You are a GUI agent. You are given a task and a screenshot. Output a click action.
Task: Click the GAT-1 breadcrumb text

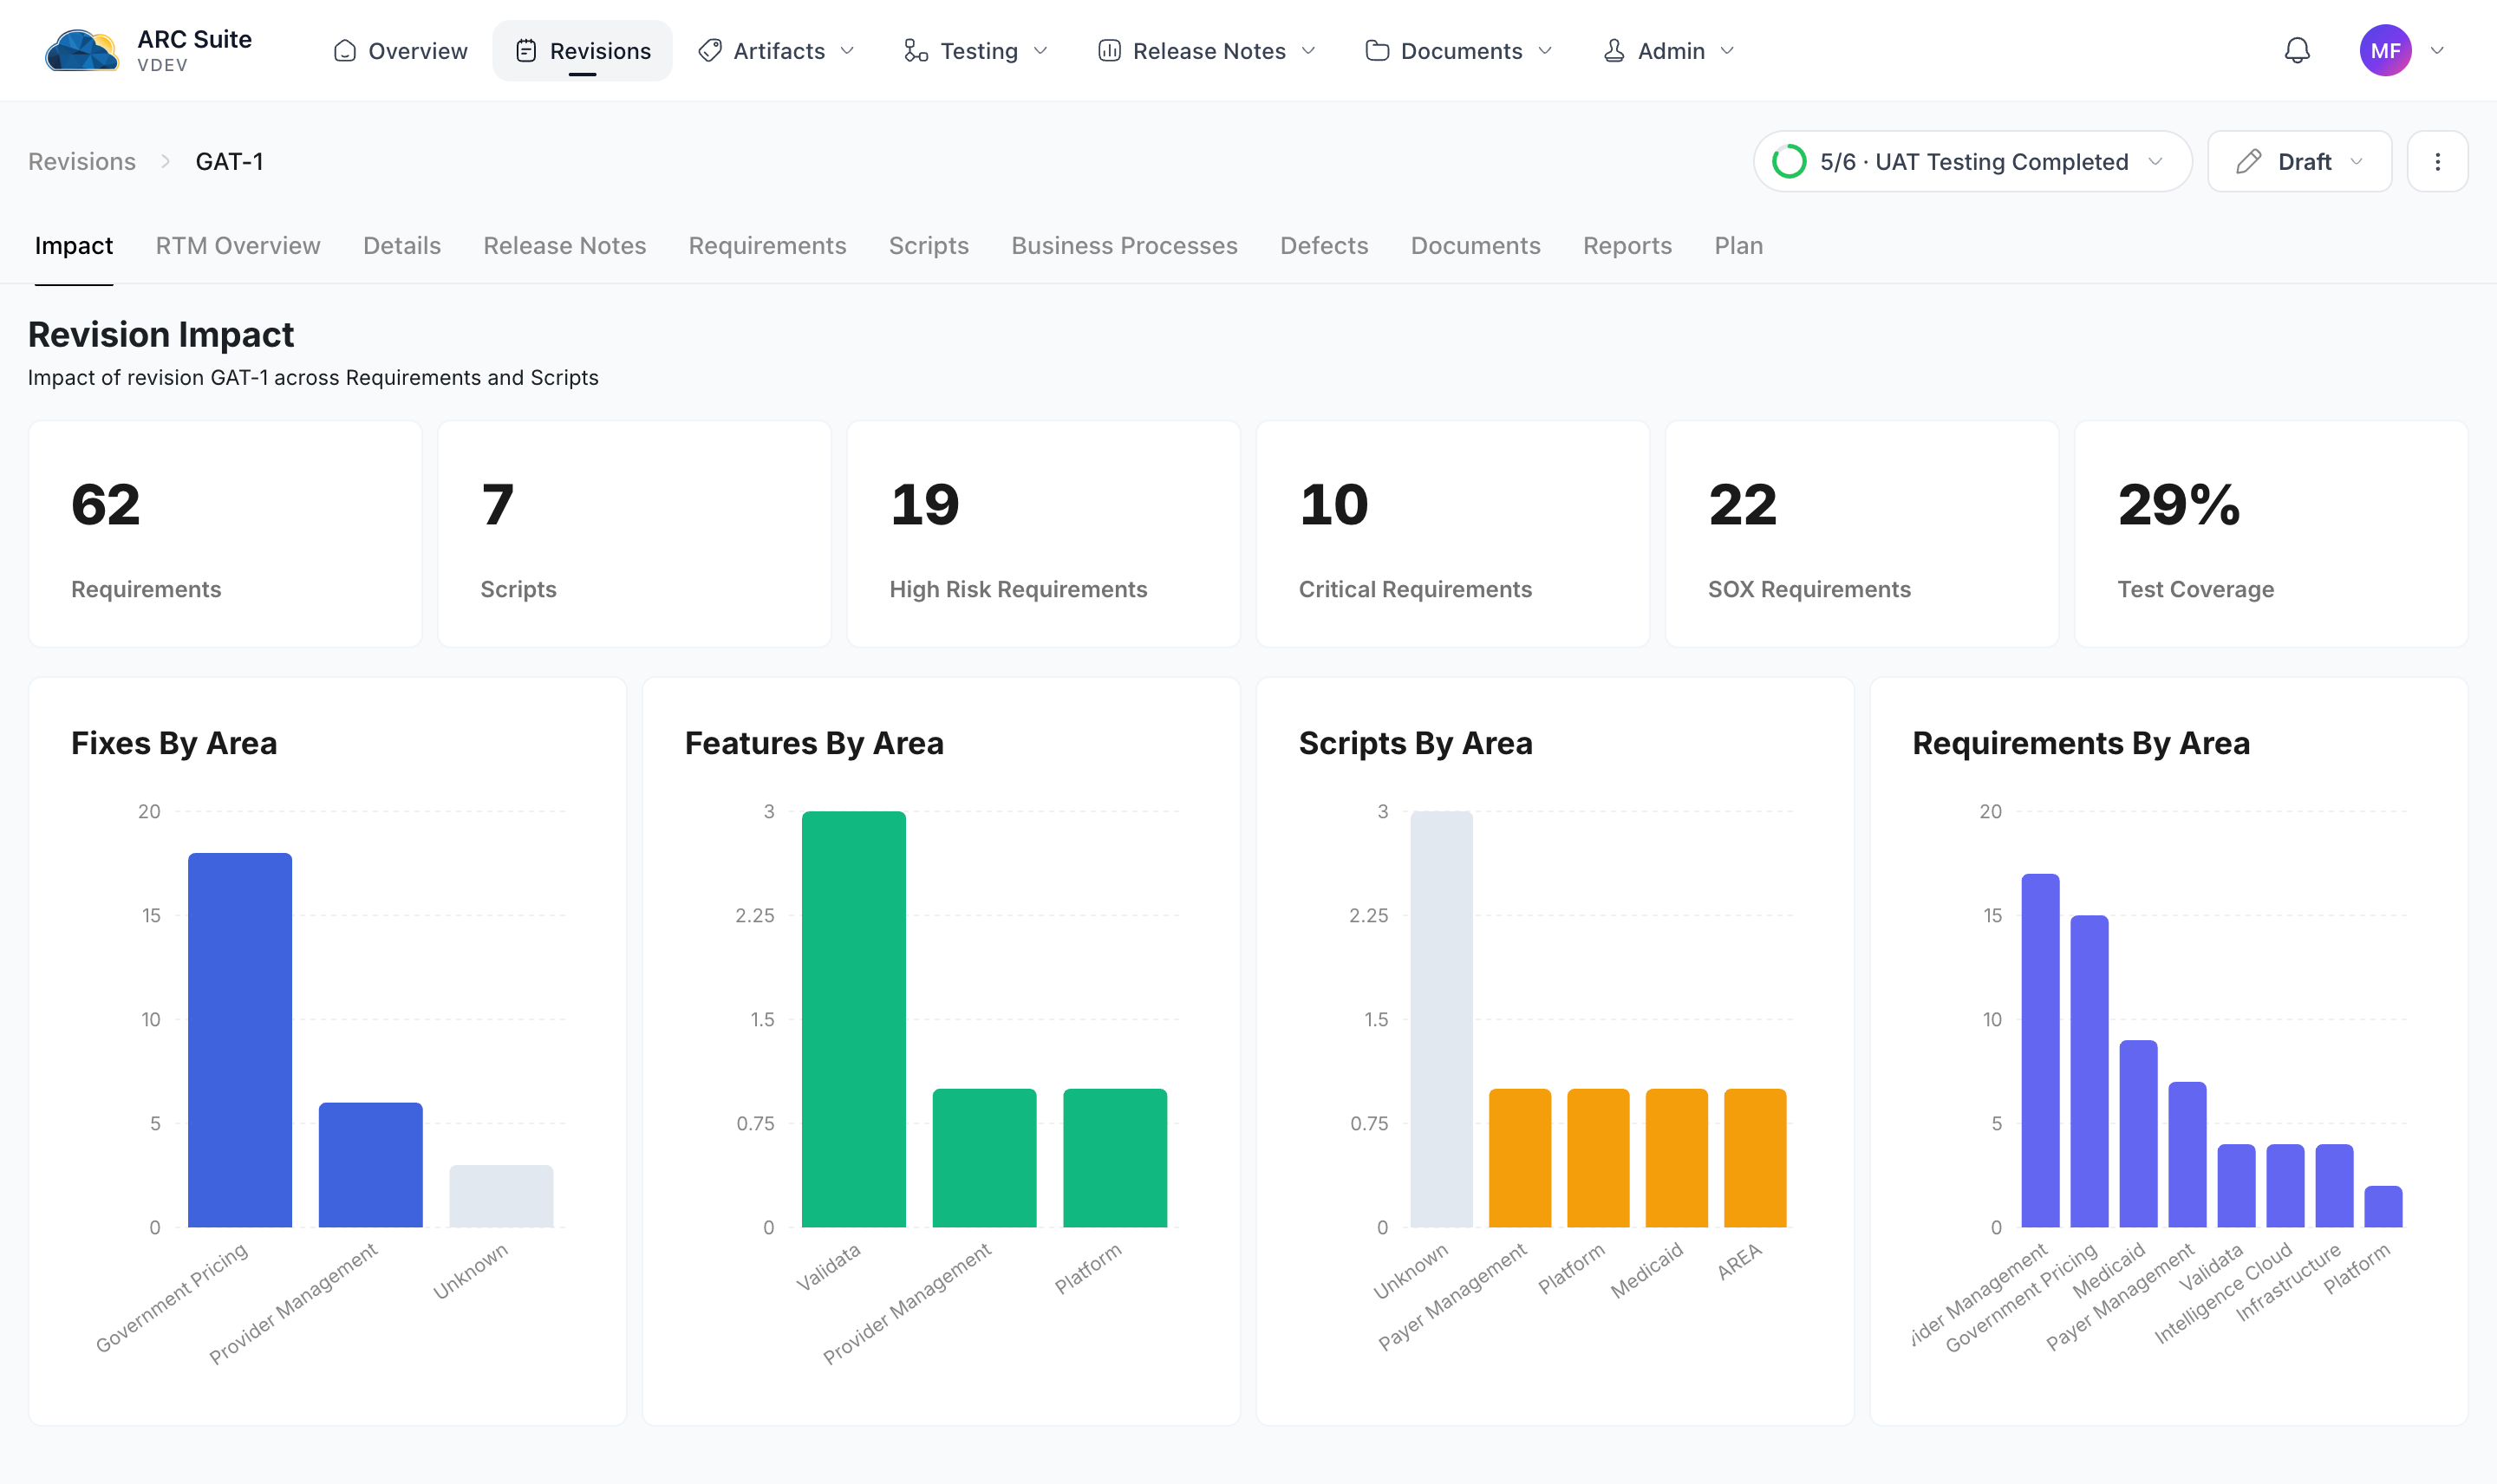(x=229, y=162)
